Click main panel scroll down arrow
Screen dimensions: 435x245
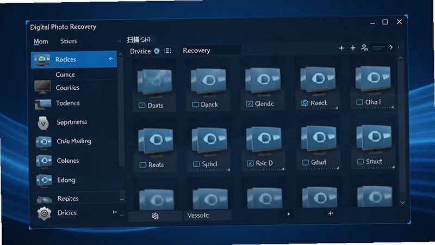(402, 203)
